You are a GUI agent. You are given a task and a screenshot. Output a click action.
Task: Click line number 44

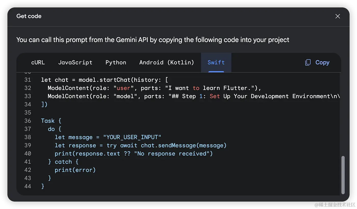(x=28, y=186)
